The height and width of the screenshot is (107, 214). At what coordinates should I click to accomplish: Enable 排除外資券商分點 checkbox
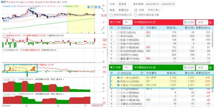pos(136,15)
